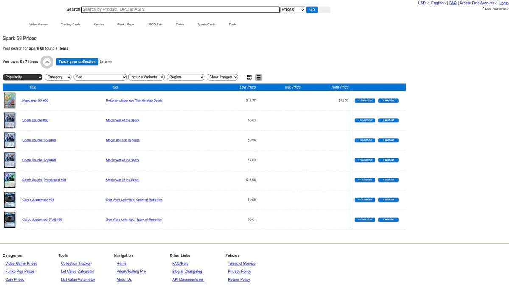Click the Go search button
Viewport: 509px width, 286px height.
(312, 10)
